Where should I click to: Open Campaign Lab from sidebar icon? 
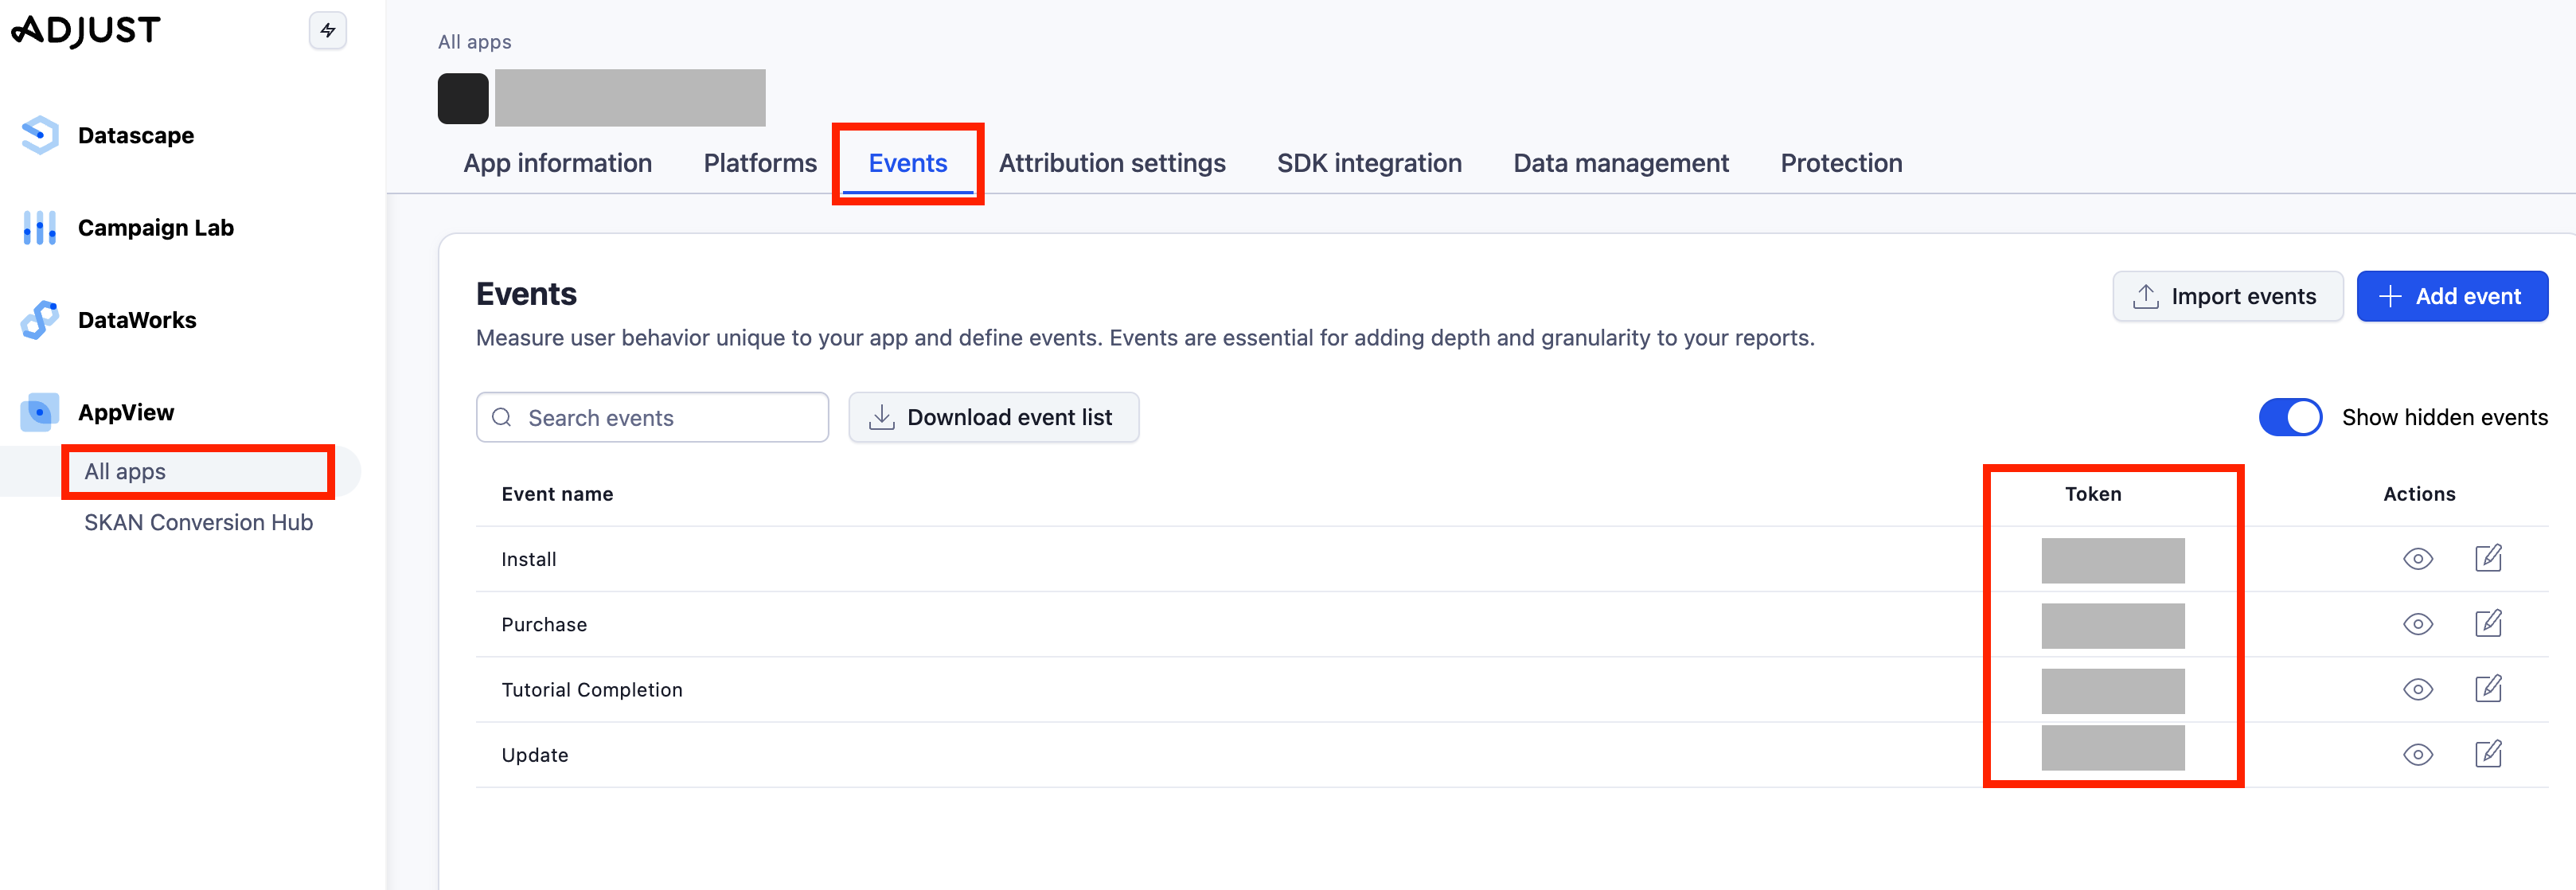[x=40, y=228]
